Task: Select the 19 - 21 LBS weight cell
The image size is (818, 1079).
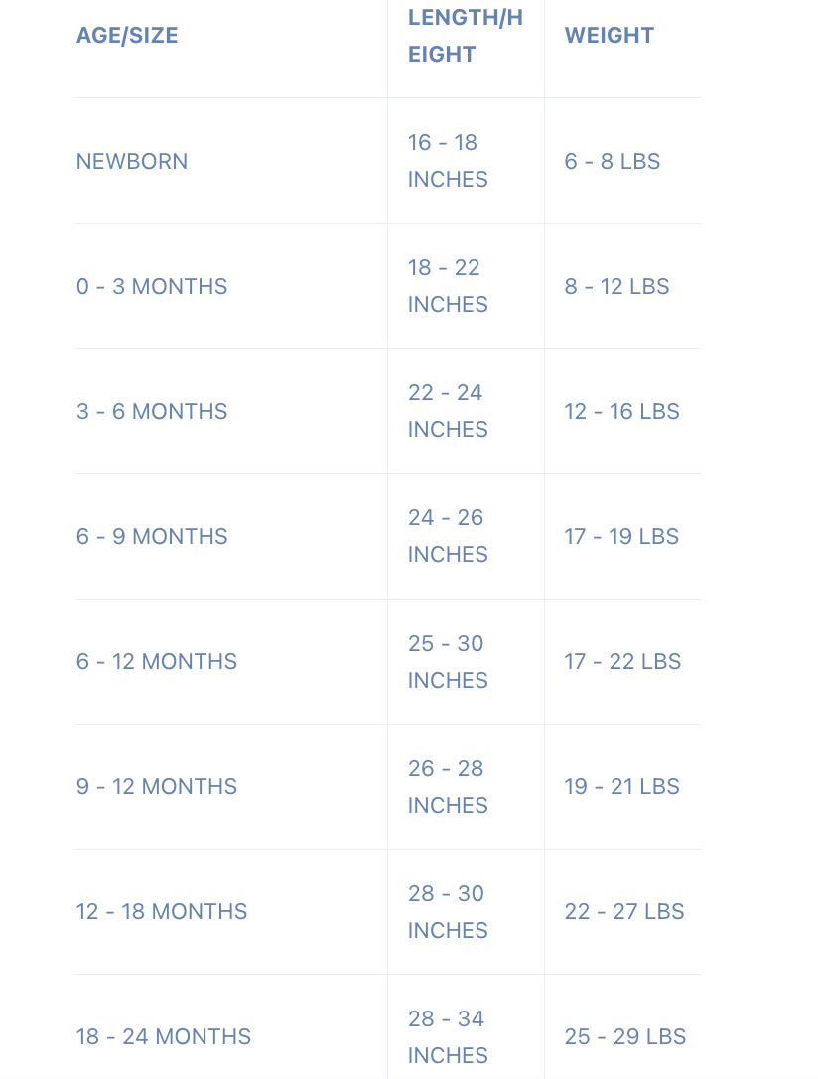Action: (x=621, y=786)
